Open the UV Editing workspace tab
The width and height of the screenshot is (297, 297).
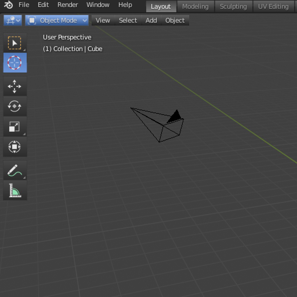tap(273, 6)
